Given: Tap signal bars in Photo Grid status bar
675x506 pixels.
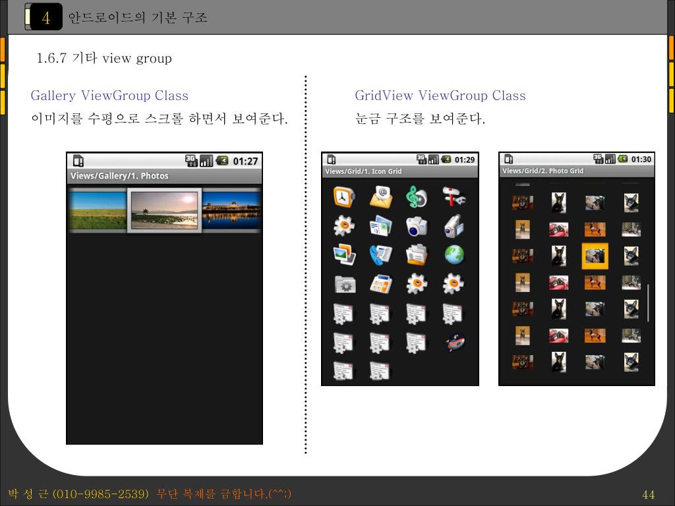Looking at the screenshot, I should pos(610,159).
